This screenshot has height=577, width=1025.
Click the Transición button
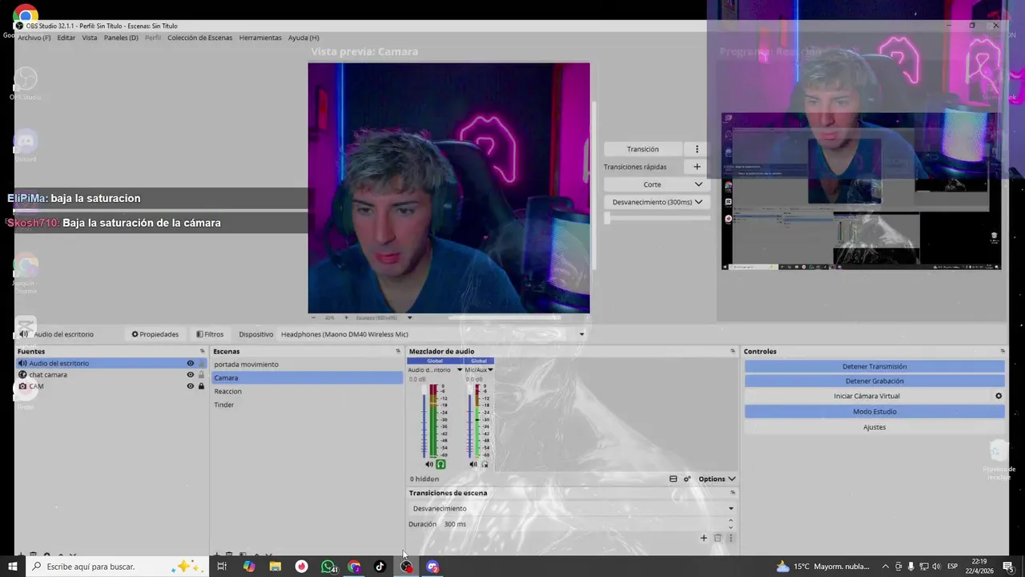[x=643, y=149]
